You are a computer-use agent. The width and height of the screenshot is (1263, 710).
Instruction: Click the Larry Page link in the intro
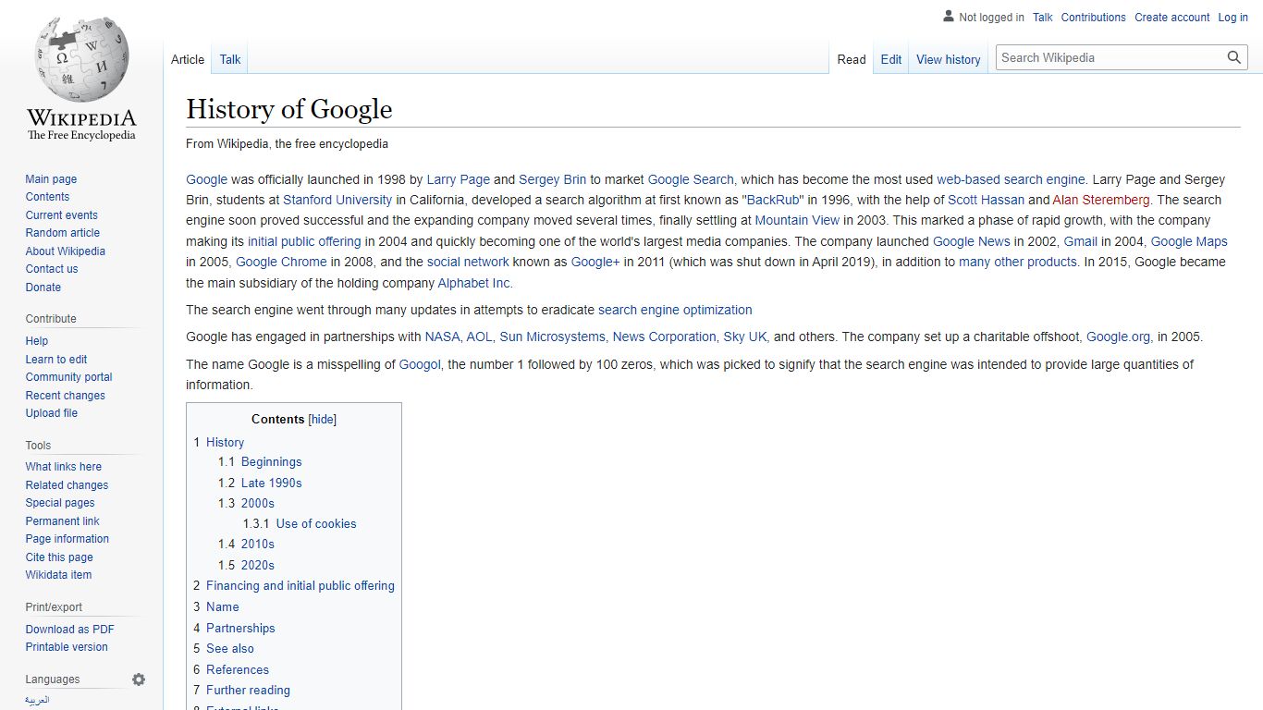click(x=459, y=179)
